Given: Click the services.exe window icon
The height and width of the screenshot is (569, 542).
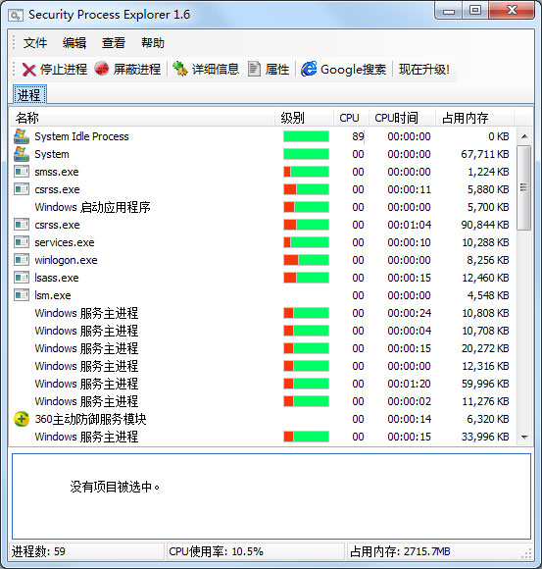Looking at the screenshot, I should point(22,242).
